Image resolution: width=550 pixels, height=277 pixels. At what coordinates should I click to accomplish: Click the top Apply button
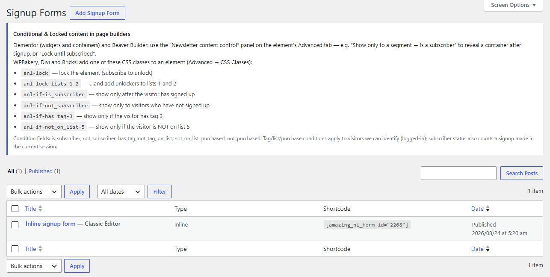coord(77,192)
